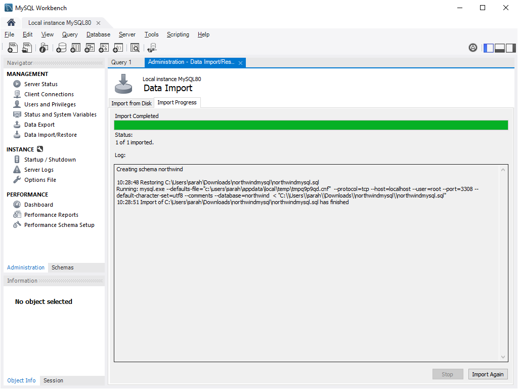
Task: Select the Administration navigator tab
Action: (x=26, y=267)
